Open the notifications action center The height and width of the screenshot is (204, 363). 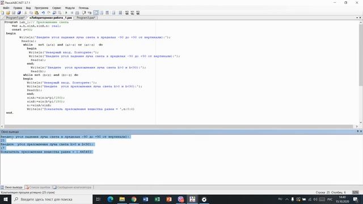[x=356, y=199]
